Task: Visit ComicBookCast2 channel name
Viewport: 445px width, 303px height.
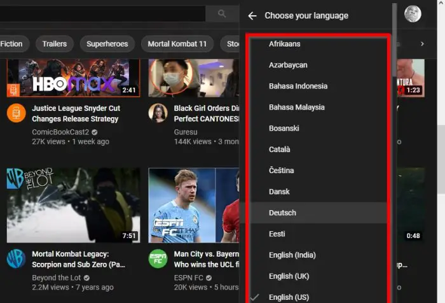Action: click(60, 132)
